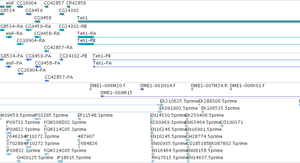The height and width of the screenshot is (163, 300).
Task: Select the CO190371 EST glyph
Action: (x=222, y=126)
